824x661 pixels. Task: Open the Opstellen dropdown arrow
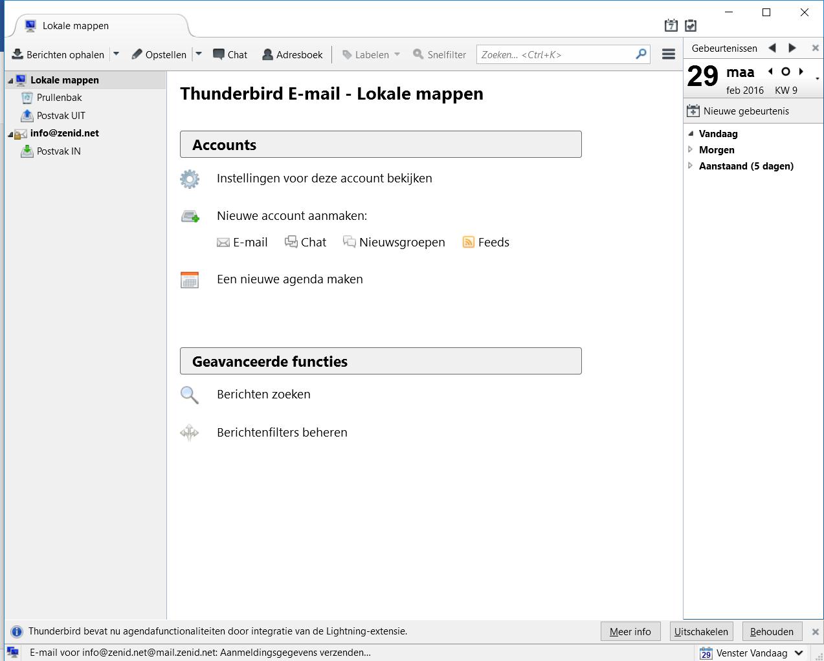pos(199,54)
